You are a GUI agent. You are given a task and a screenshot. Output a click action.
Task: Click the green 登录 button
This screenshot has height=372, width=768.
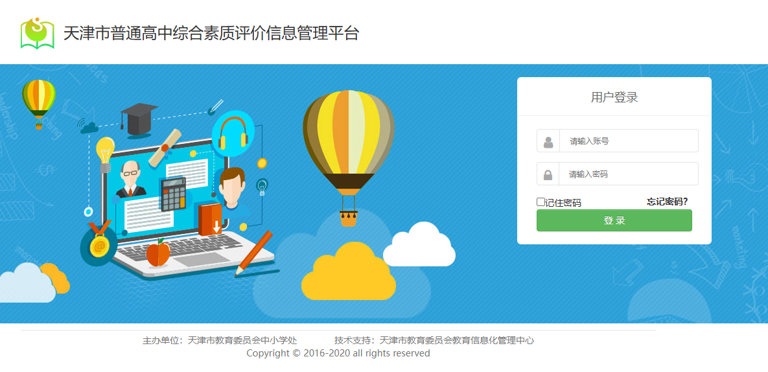tap(614, 220)
